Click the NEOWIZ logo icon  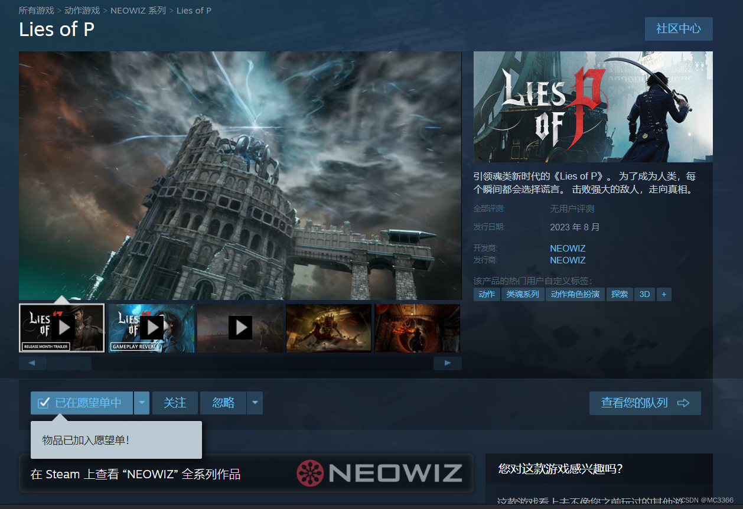click(x=310, y=472)
